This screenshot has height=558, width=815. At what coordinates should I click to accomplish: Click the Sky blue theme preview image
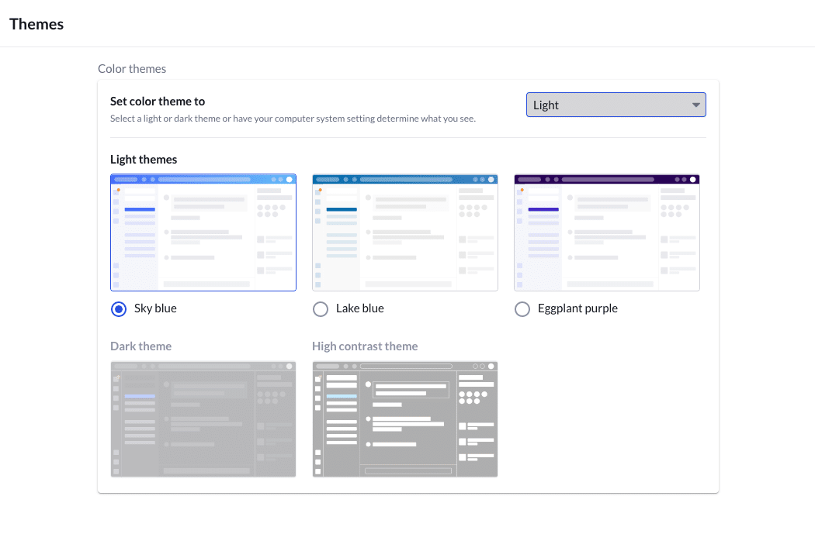click(203, 232)
